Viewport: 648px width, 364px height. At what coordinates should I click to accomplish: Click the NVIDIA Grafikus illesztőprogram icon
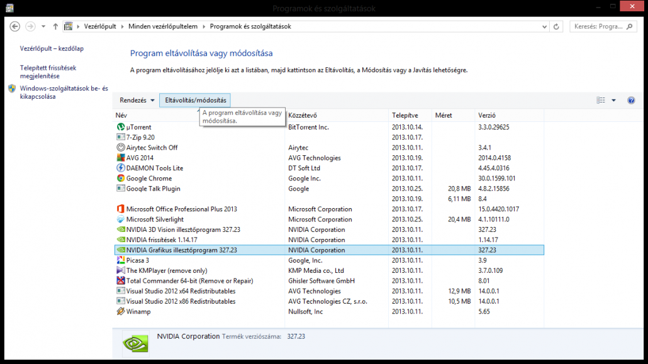coord(121,250)
